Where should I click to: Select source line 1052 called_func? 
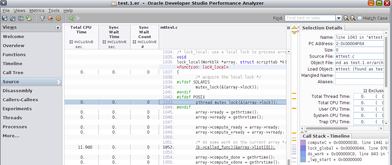pos(235,147)
